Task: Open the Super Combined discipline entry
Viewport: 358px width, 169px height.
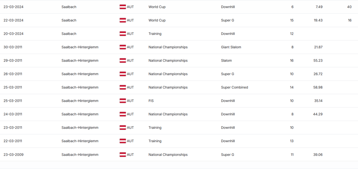Action: (x=234, y=87)
